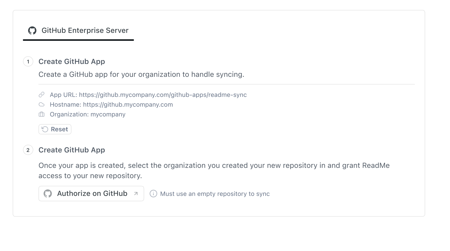450x251 pixels.
Task: Click the App URL readme-sync text
Action: coord(148,95)
